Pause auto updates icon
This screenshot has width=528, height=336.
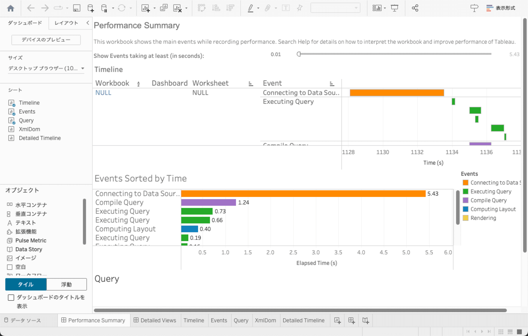click(x=104, y=8)
